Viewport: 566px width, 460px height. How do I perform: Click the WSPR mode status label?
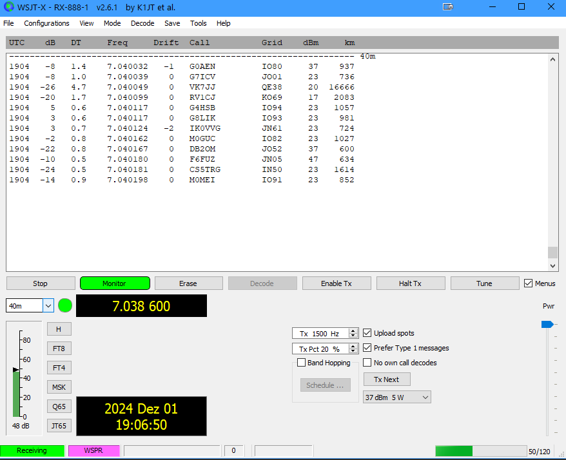pos(94,450)
